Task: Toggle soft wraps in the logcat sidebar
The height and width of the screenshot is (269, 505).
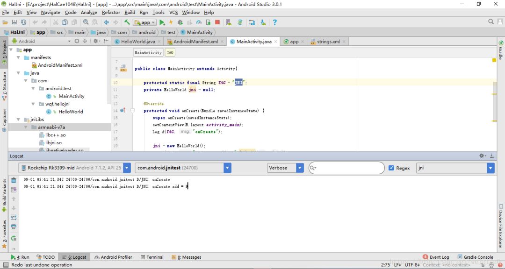Action: [x=14, y=218]
